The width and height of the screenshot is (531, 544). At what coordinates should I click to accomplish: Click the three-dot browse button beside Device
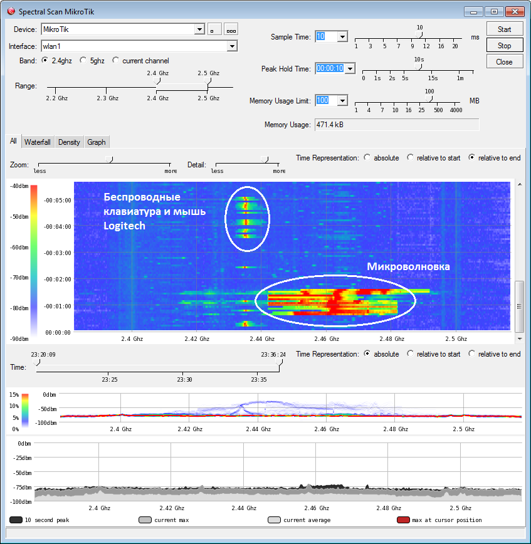tap(231, 29)
